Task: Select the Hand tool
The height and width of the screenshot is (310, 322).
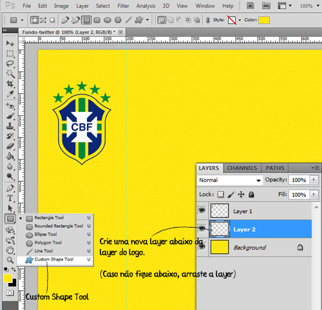Action: coord(10,250)
